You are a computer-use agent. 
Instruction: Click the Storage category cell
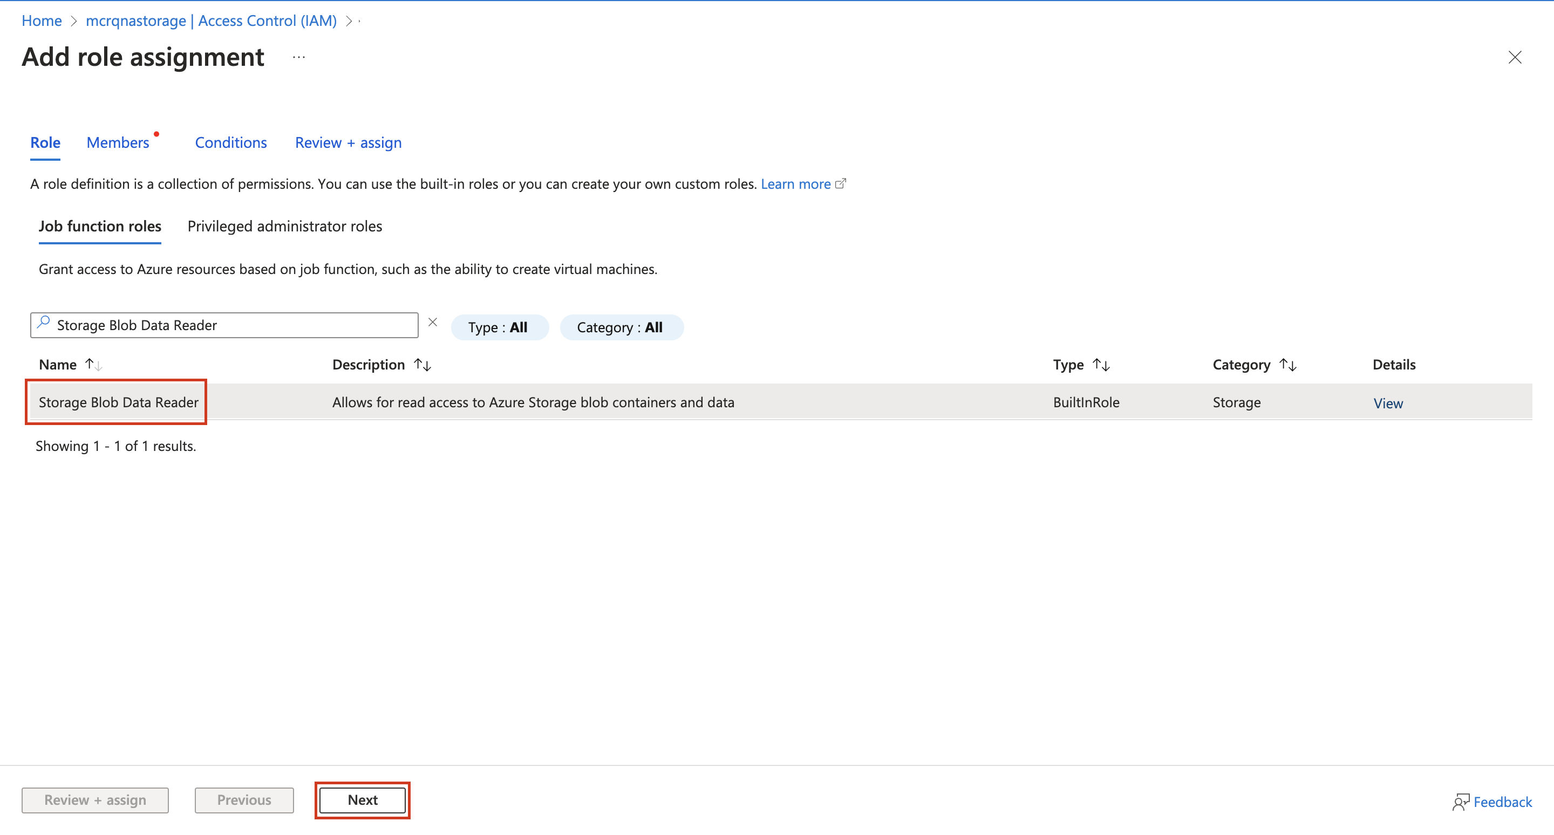click(1237, 402)
